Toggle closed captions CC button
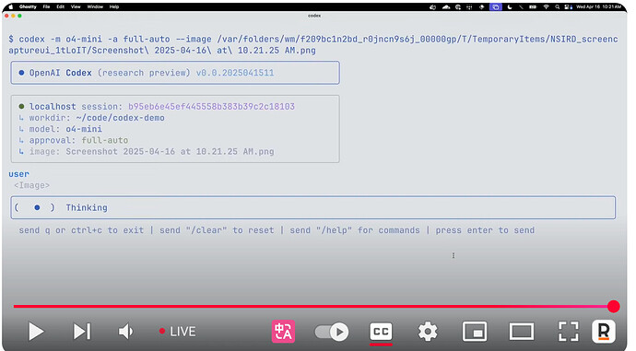The width and height of the screenshot is (636, 351). pyautogui.click(x=381, y=332)
